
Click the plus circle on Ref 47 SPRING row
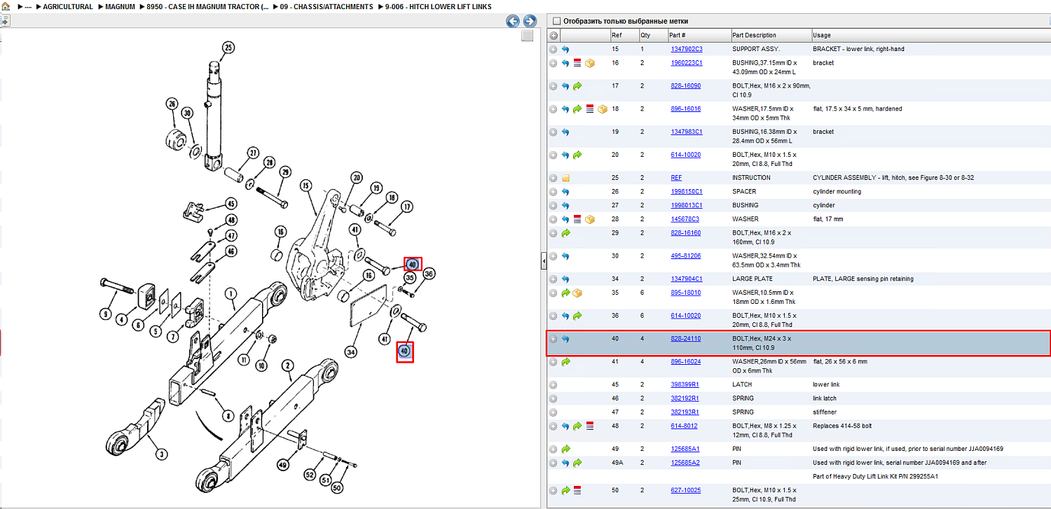pos(554,412)
